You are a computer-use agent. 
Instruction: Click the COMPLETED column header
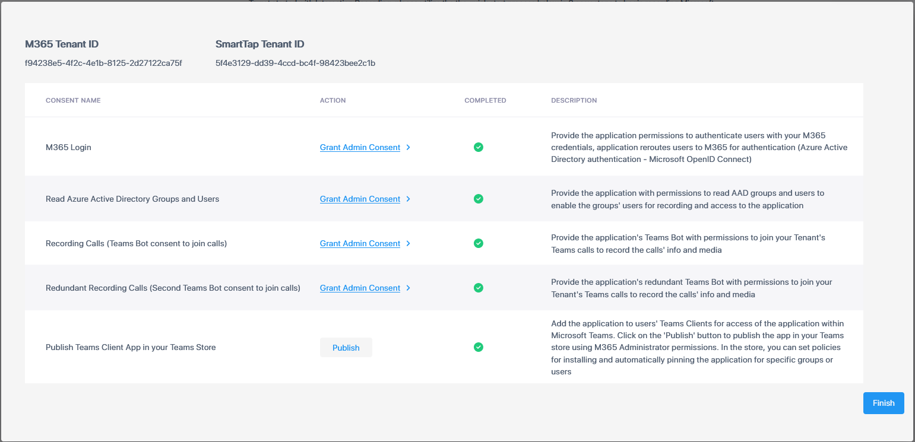coord(485,100)
